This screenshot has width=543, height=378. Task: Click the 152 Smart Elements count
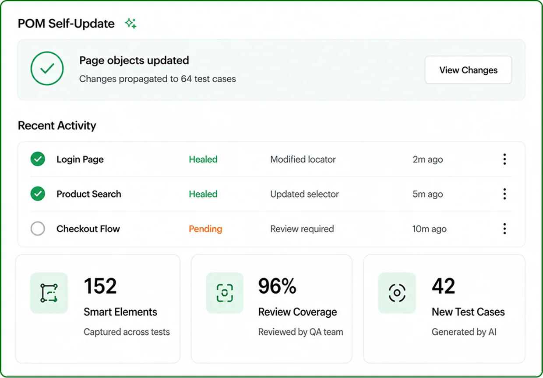coord(100,286)
